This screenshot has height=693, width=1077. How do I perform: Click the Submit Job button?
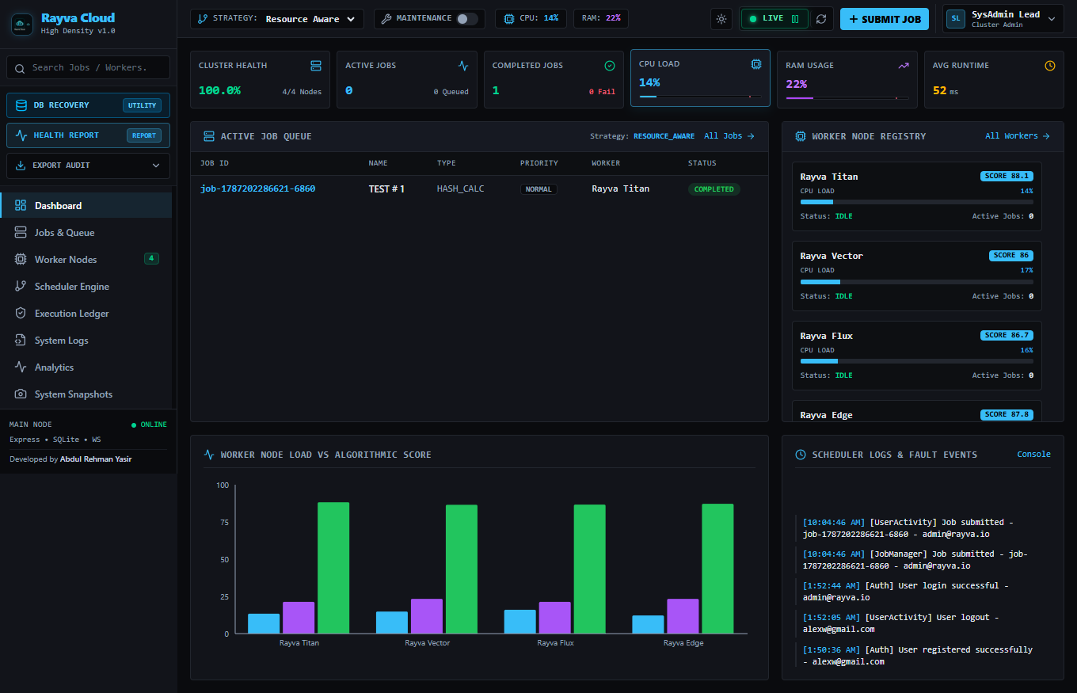pos(885,19)
